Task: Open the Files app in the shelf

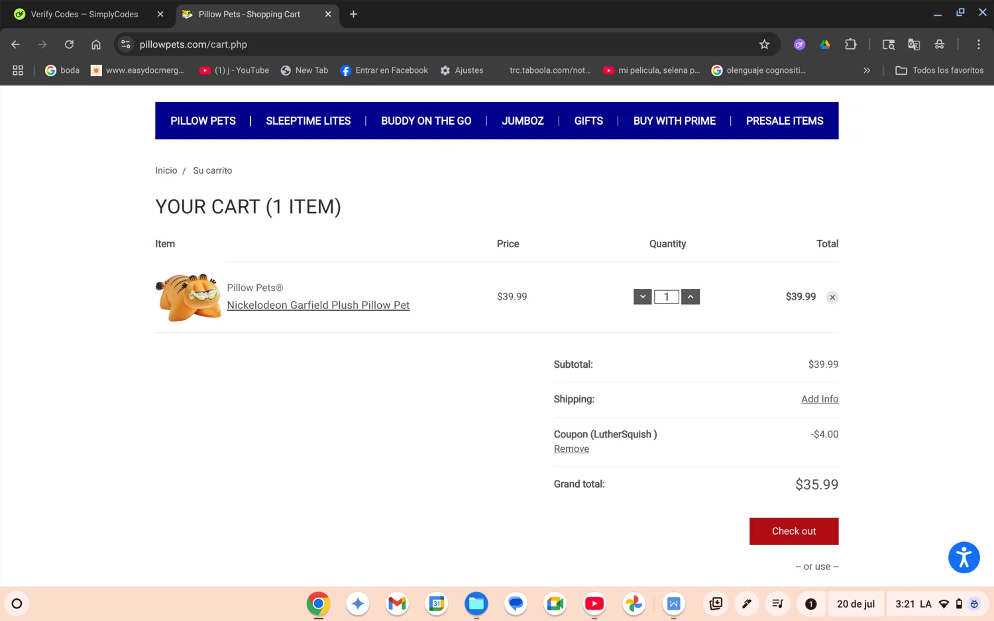Action: pyautogui.click(x=476, y=604)
